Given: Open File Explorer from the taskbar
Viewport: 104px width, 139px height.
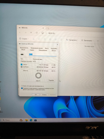Looking at the screenshot, I should pos(27,120).
